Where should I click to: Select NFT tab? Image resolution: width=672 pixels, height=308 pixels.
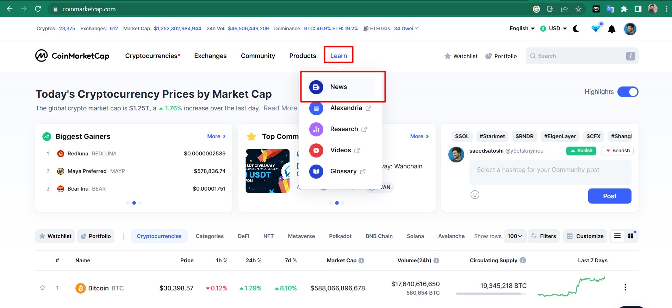click(268, 236)
